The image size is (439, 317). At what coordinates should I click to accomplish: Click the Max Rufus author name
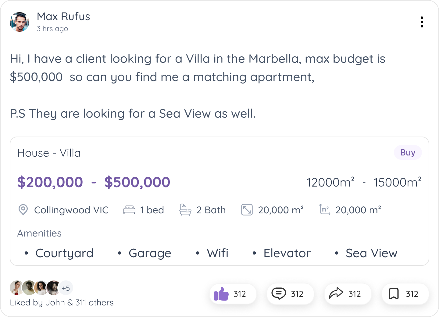click(x=63, y=16)
